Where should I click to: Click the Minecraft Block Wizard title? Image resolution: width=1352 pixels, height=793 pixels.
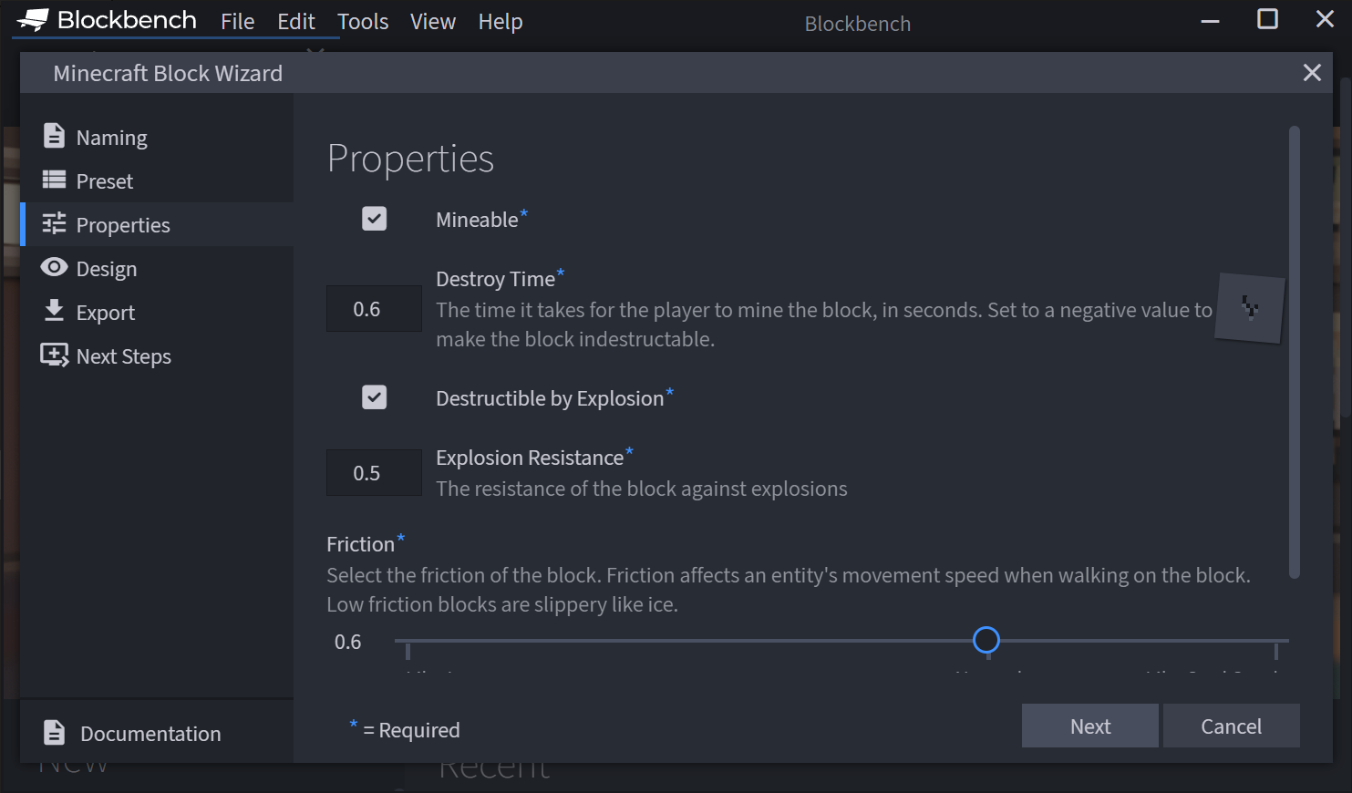[168, 73]
